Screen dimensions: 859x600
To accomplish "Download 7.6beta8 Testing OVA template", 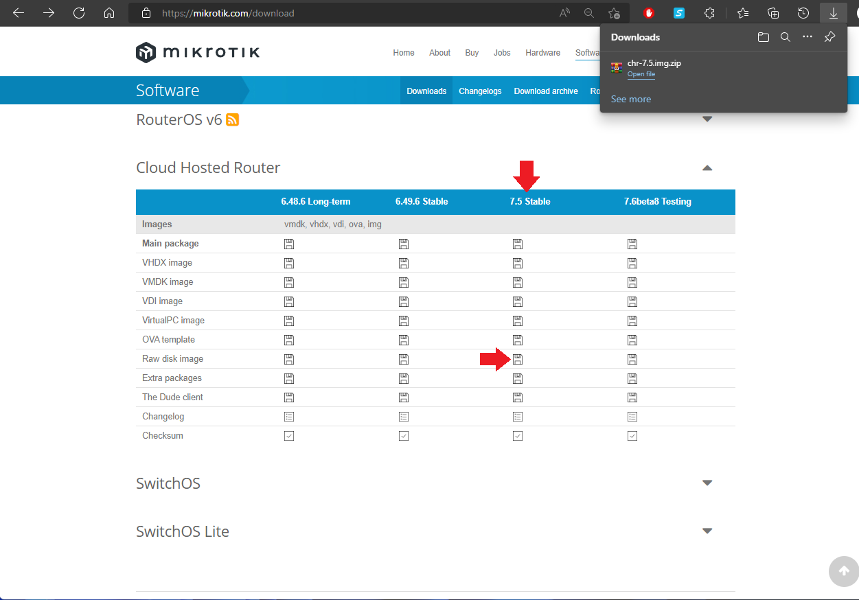I will click(x=632, y=340).
